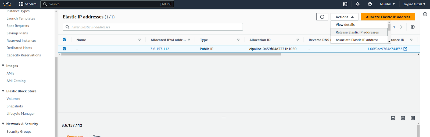Collapse the Network & Security section

point(3,124)
